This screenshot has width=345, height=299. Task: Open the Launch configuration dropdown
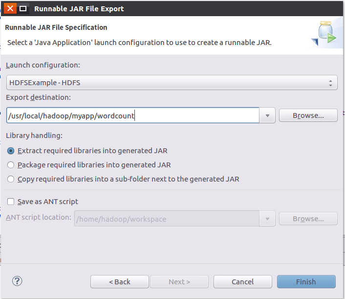click(x=171, y=82)
